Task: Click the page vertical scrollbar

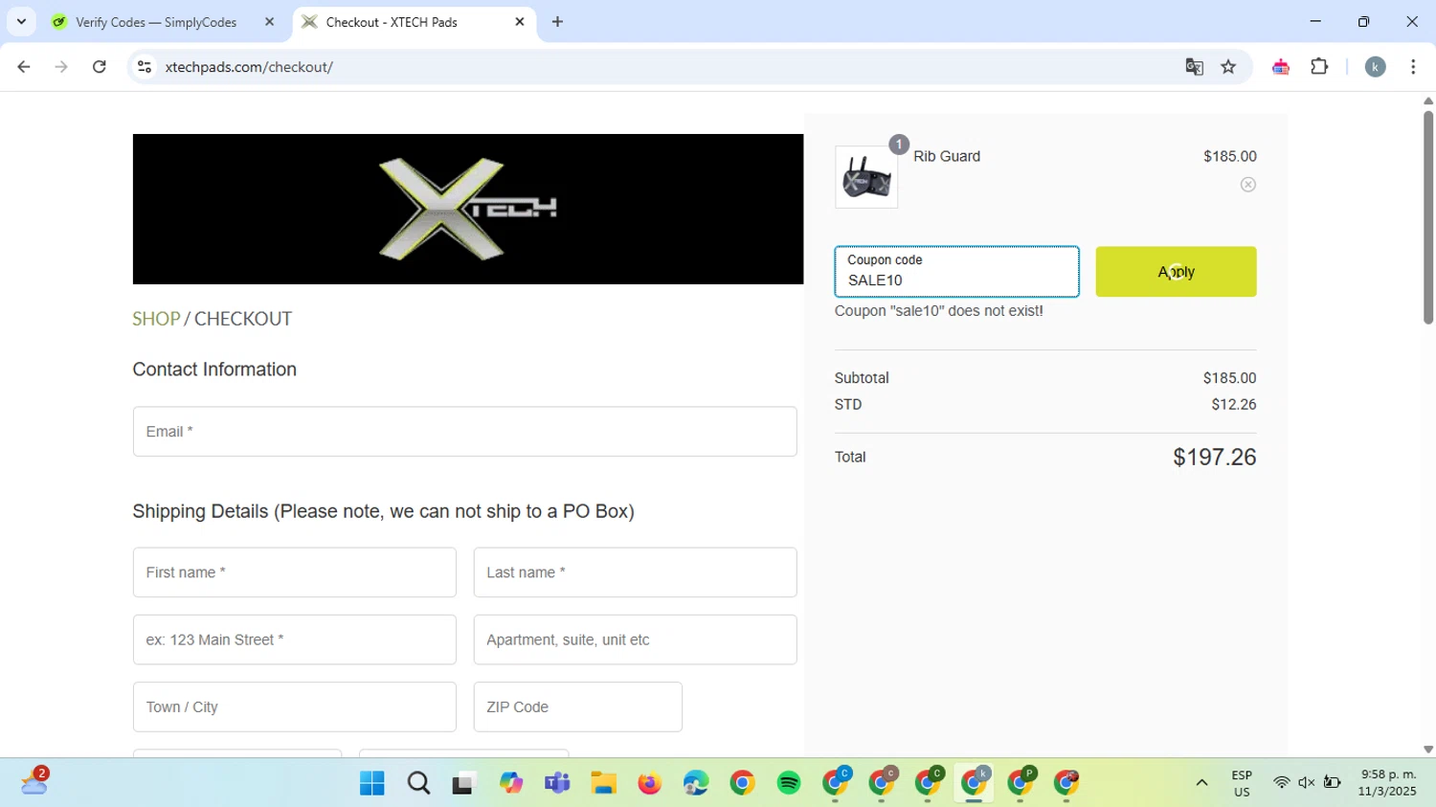Action: [x=1427, y=218]
